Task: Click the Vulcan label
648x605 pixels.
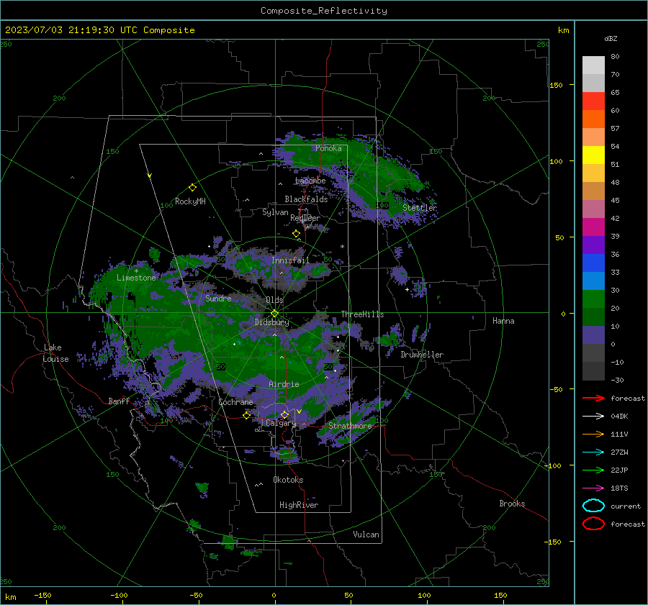Action: click(x=366, y=535)
